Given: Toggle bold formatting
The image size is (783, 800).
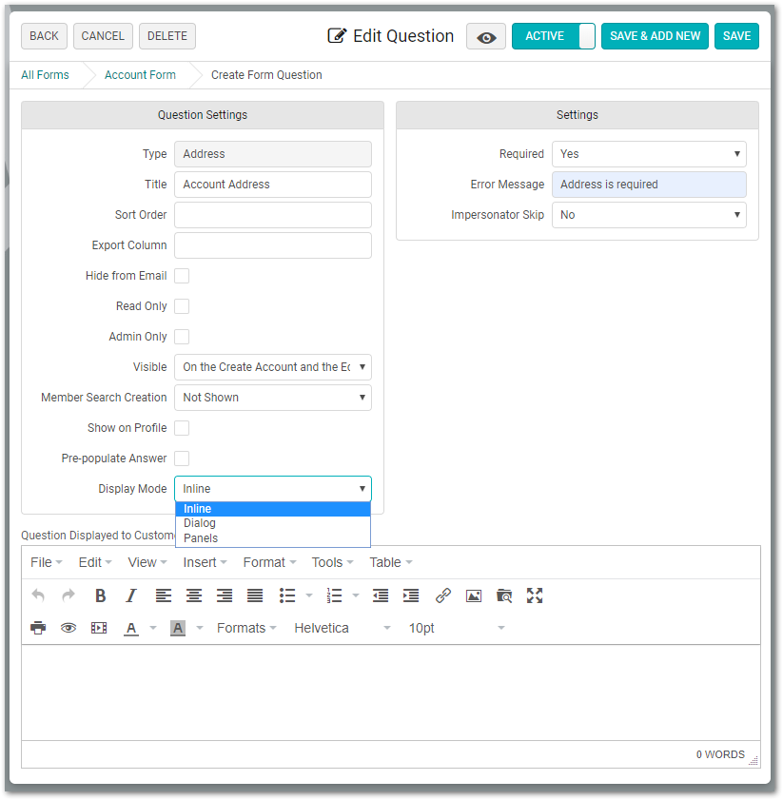Looking at the screenshot, I should pyautogui.click(x=101, y=595).
